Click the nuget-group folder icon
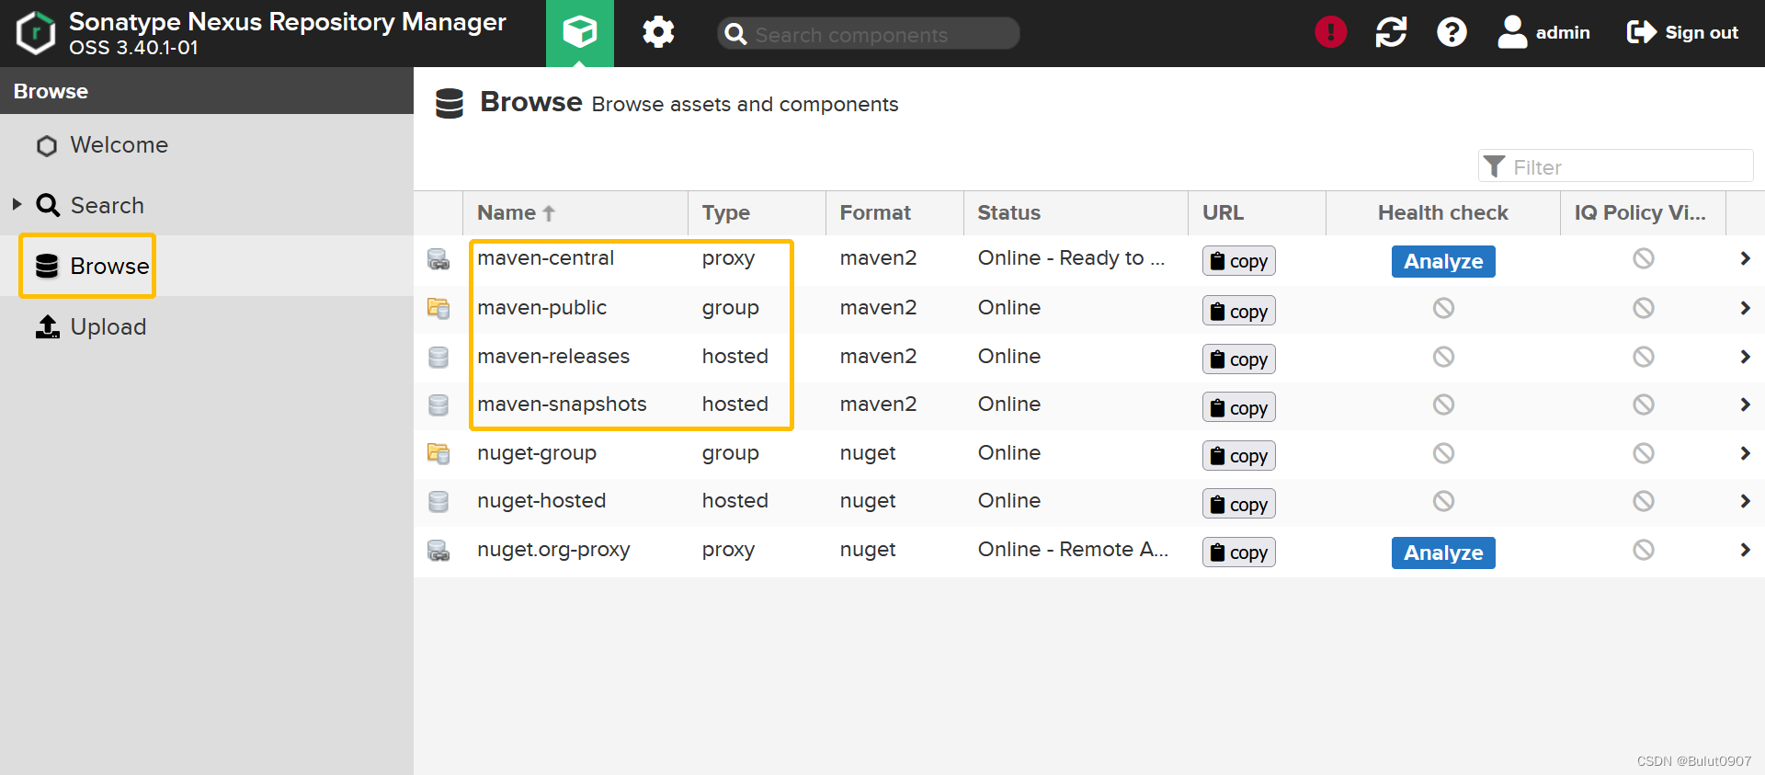 [438, 453]
